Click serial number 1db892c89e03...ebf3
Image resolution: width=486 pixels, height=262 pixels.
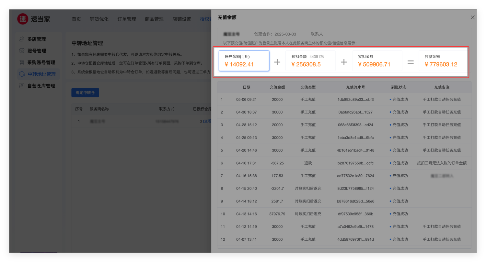[x=355, y=100]
